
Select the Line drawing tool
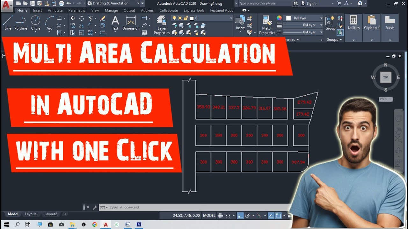tap(8, 23)
